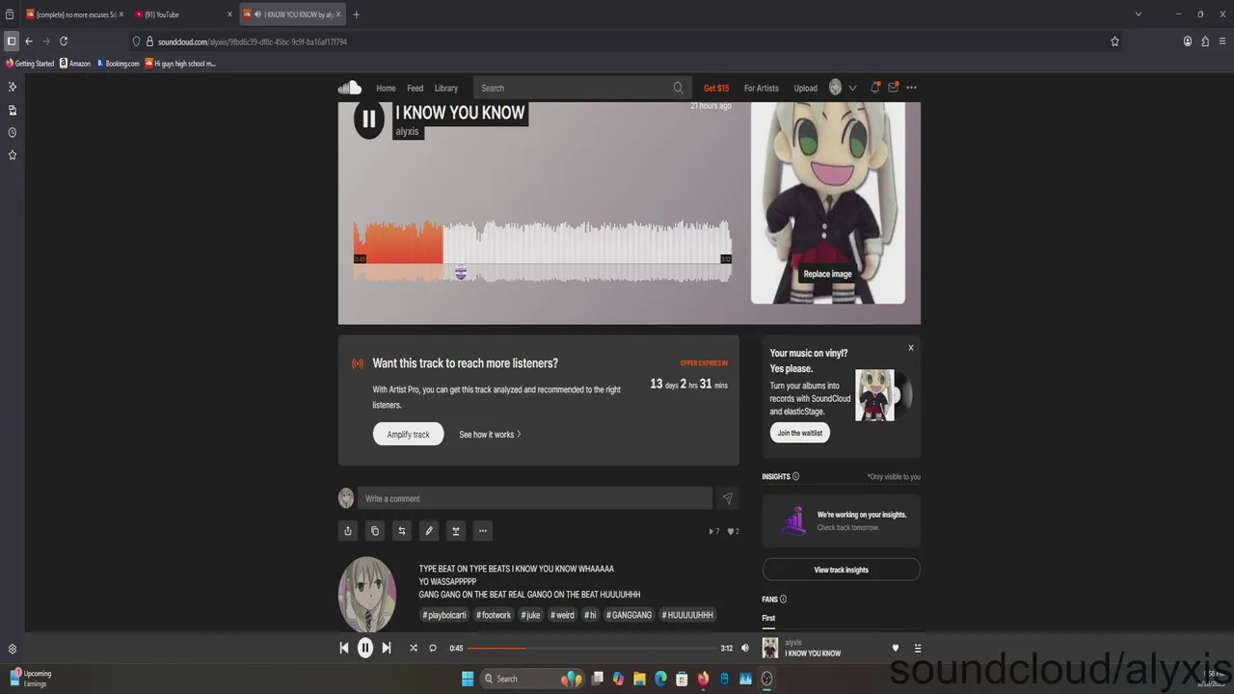Click Join the waitlist button

[800, 433]
